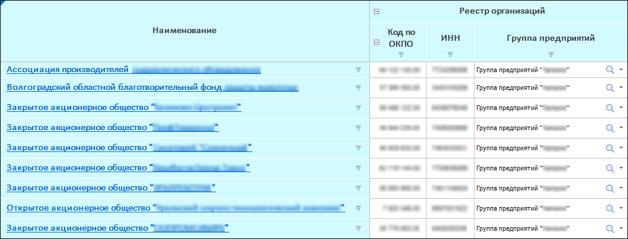Click Группа предприятий field in Ассоциация производителей row
Viewport: 628px width, 239px height.
(x=536, y=70)
